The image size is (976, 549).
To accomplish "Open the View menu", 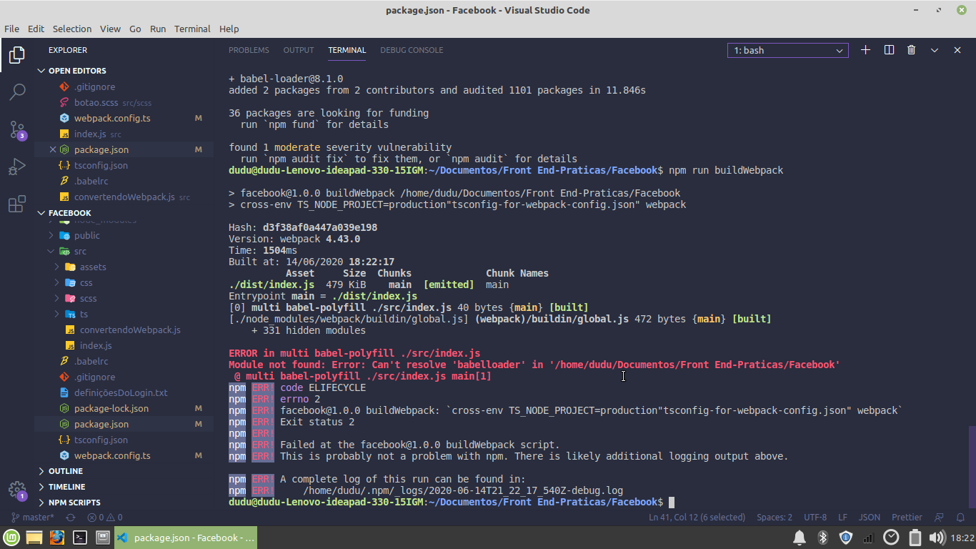I will tap(110, 29).
